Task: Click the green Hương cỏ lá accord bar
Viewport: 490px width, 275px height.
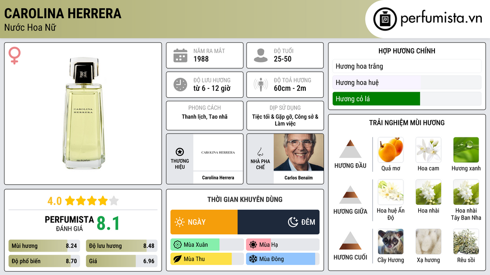Action: click(407, 98)
